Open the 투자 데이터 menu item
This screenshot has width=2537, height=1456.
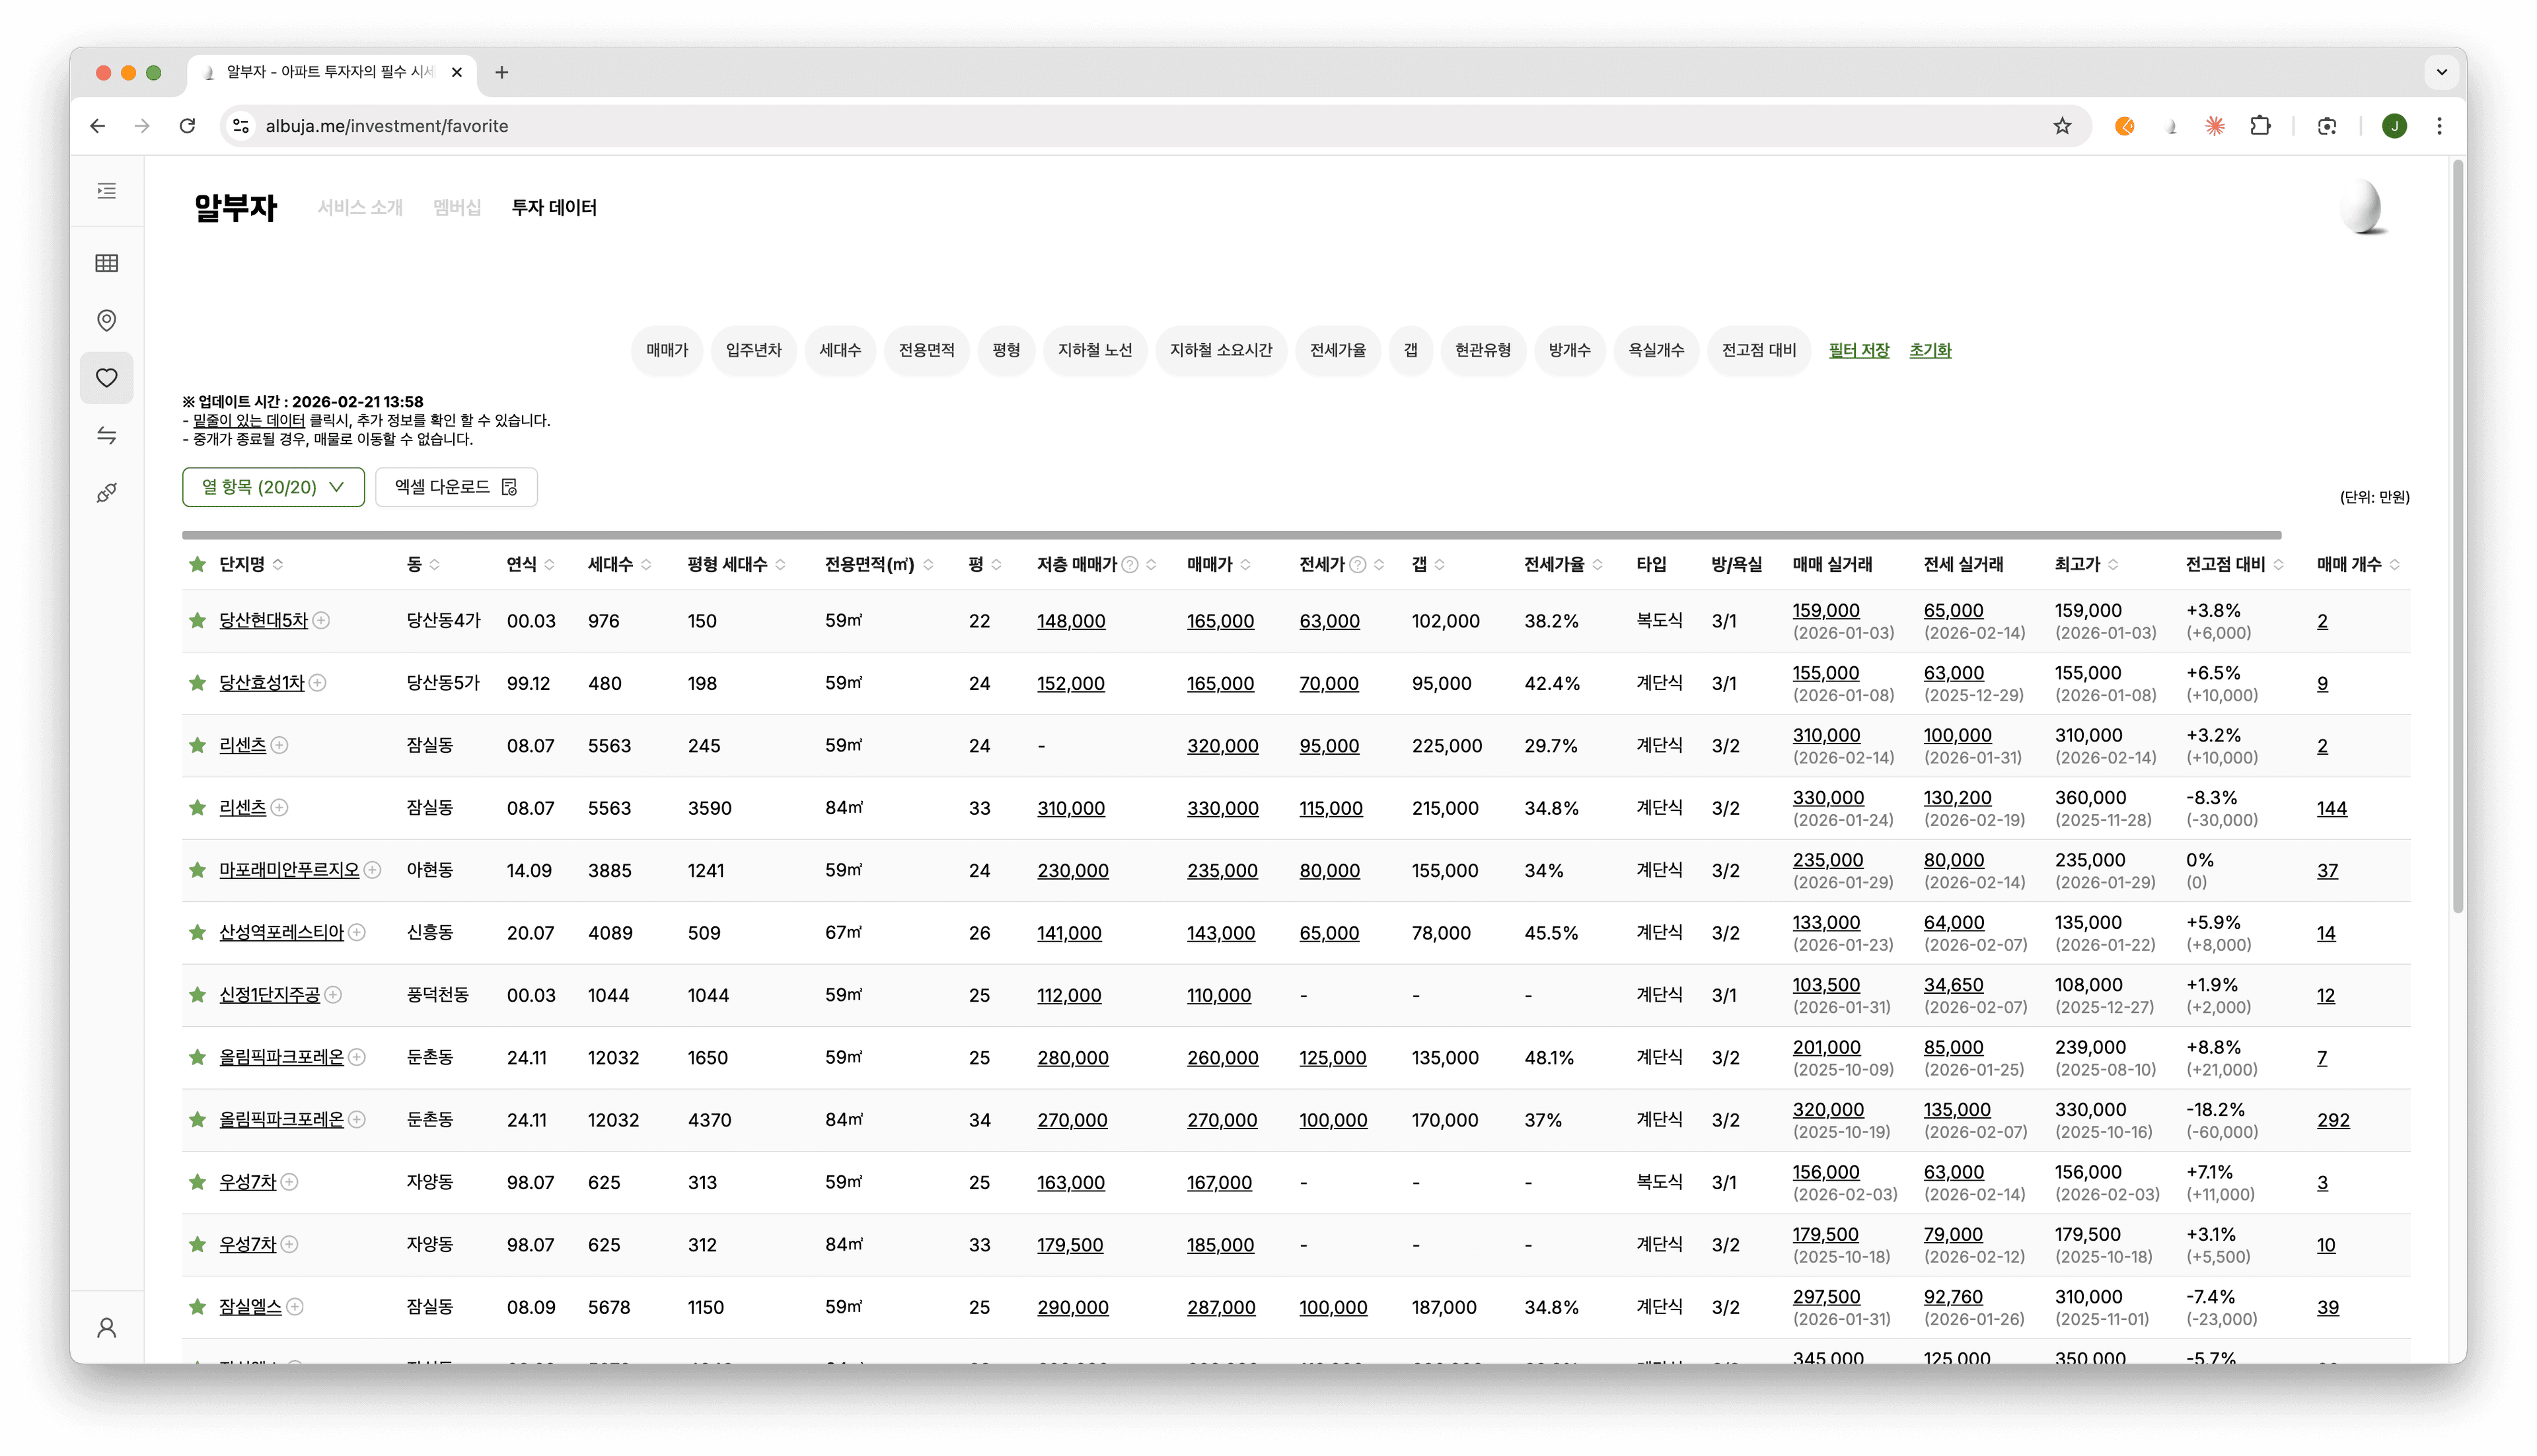tap(553, 207)
